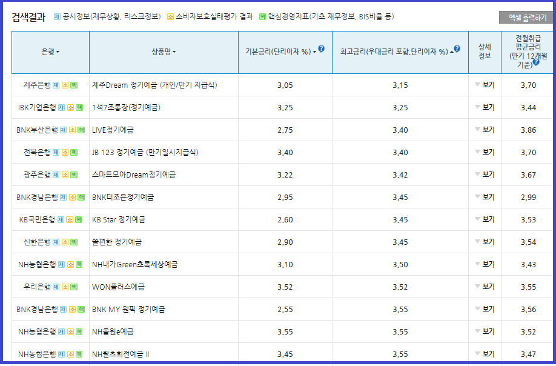Image resolution: width=556 pixels, height=366 pixels.
Task: Open 보기 details for NH올원e예금
Action: (485, 331)
